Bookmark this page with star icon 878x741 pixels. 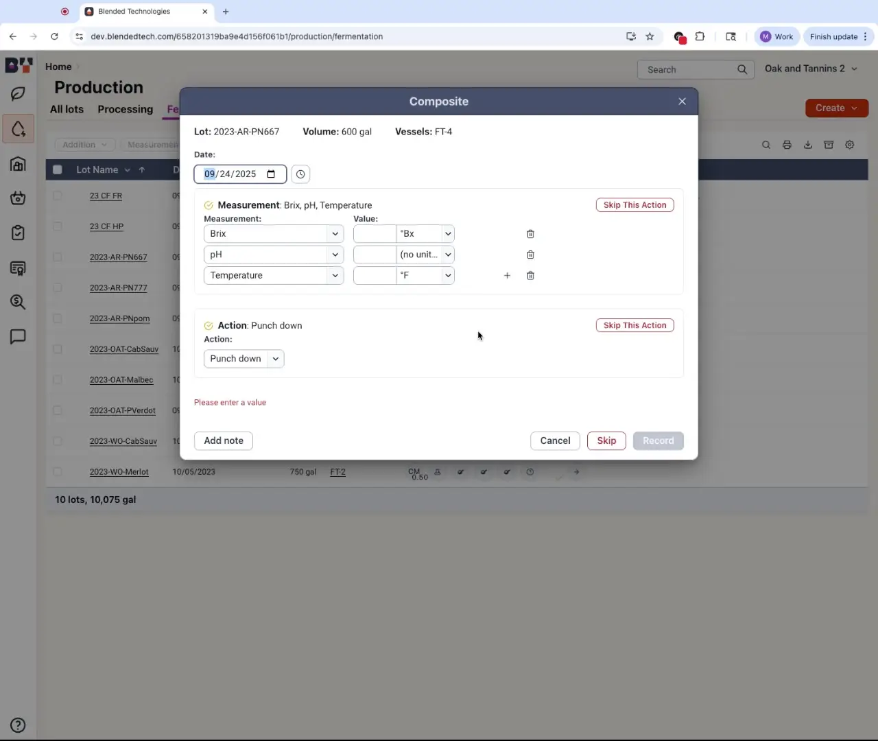650,36
